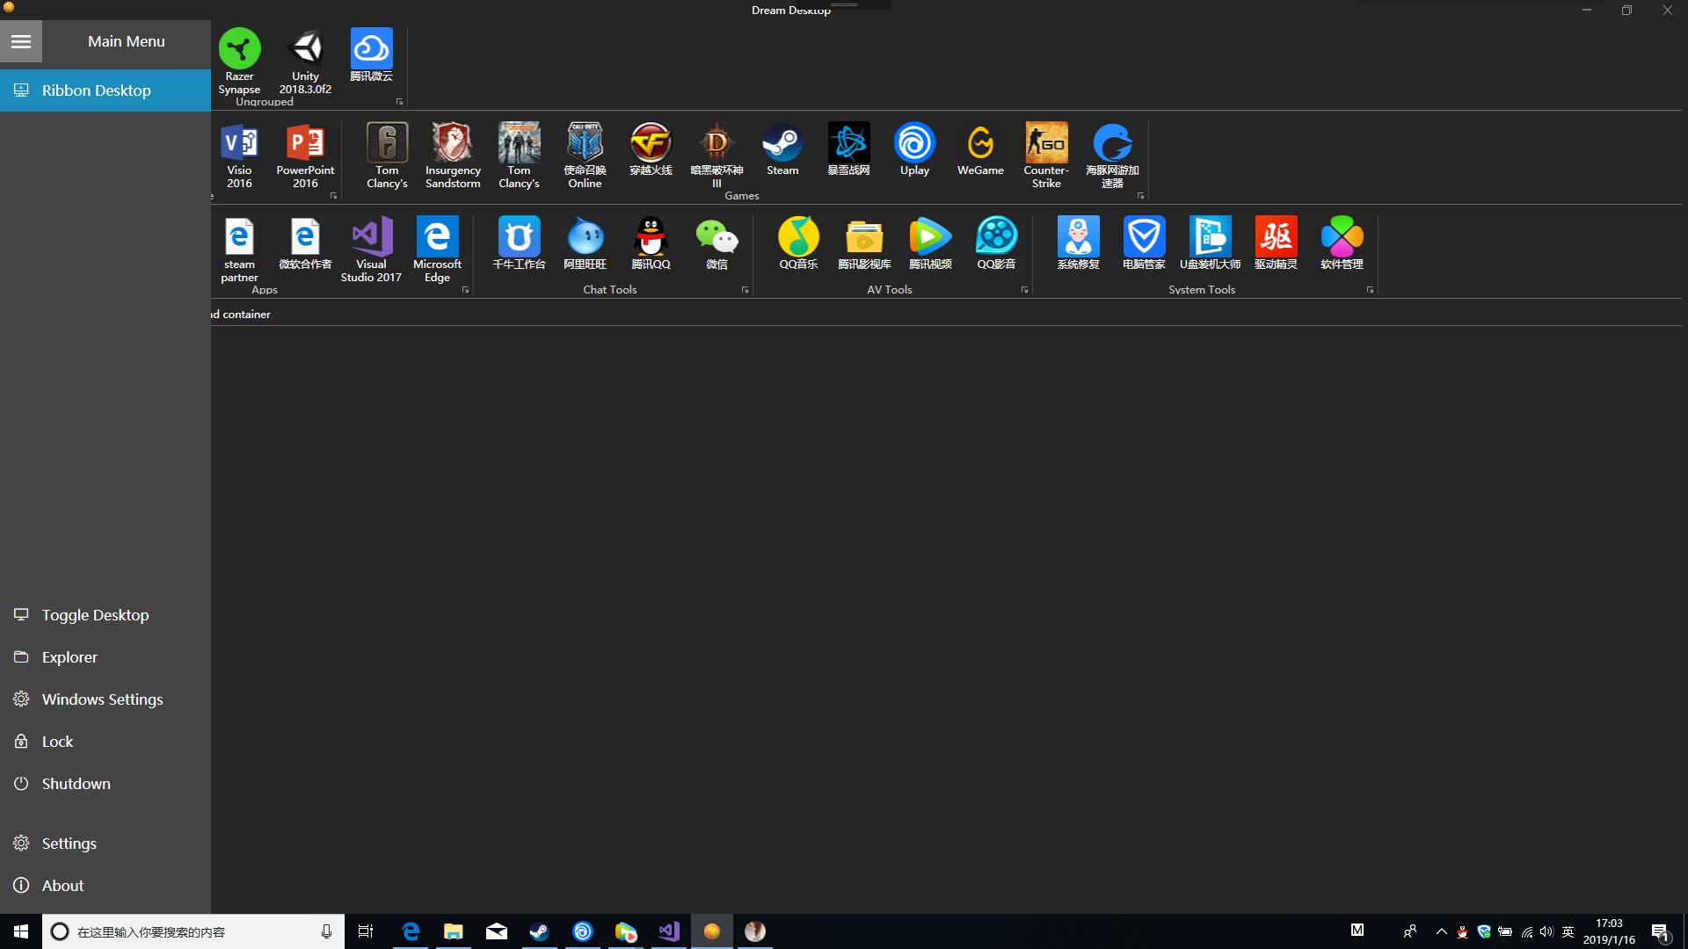This screenshot has height=949, width=1688.
Task: Open 微信 (WeChat)
Action: tap(717, 243)
